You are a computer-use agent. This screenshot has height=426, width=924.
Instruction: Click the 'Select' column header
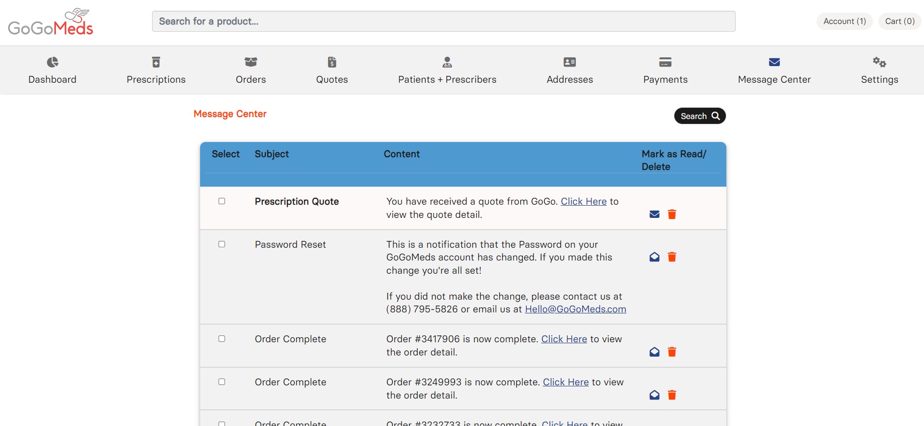[226, 154]
